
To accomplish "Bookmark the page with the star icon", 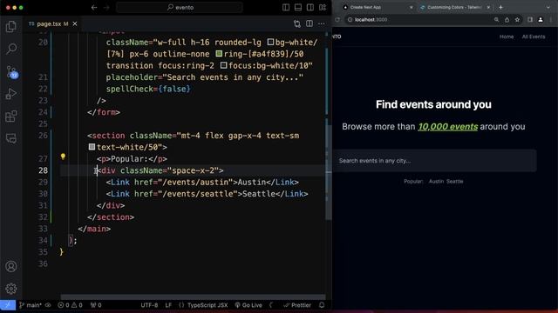I will click(x=517, y=20).
